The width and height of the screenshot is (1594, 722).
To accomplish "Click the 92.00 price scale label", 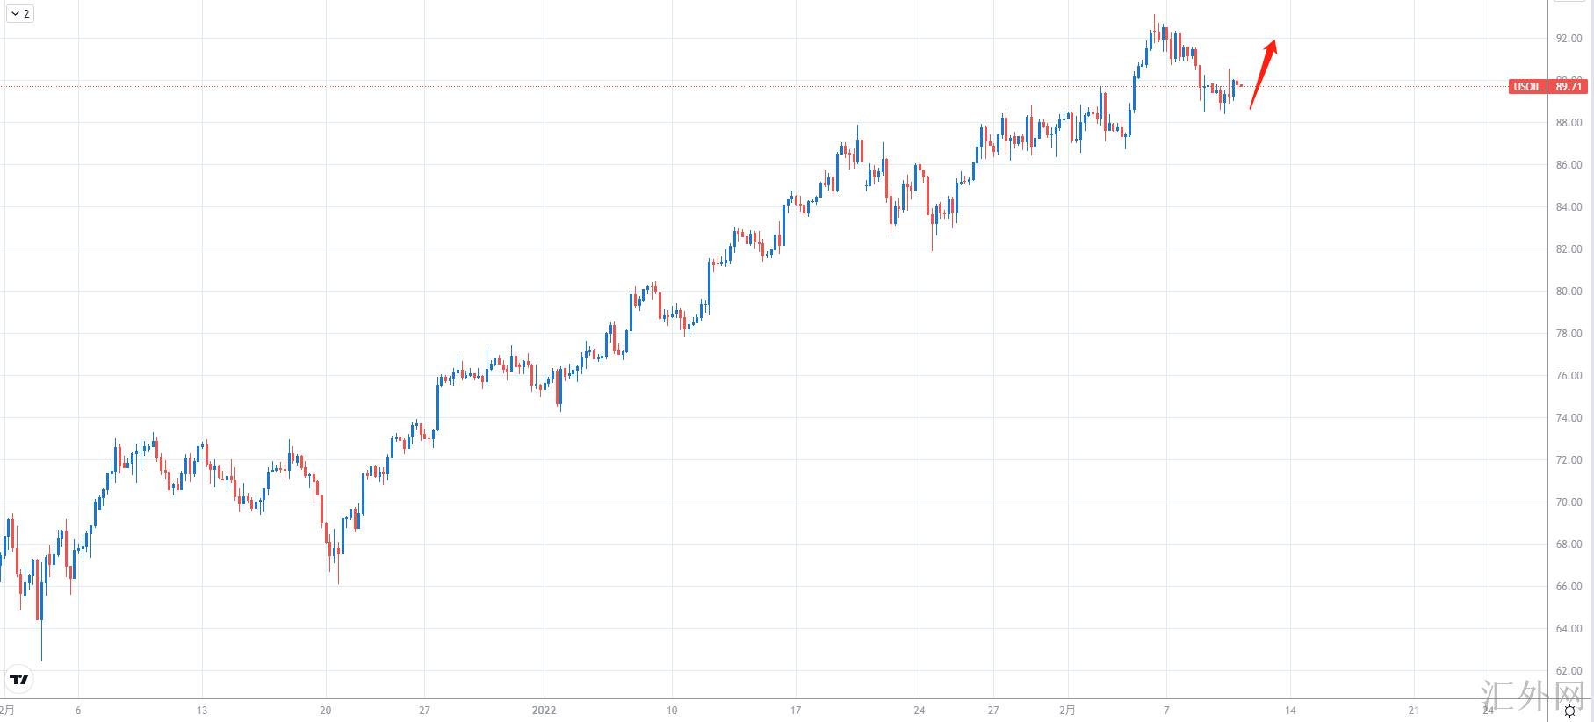I will 1569,39.
